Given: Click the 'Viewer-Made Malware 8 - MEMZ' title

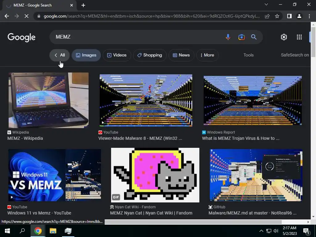Looking at the screenshot, I should pyautogui.click(x=140, y=138).
